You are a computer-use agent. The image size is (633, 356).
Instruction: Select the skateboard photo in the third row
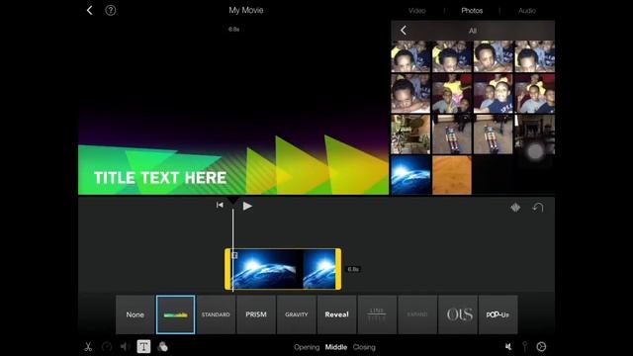click(x=452, y=134)
